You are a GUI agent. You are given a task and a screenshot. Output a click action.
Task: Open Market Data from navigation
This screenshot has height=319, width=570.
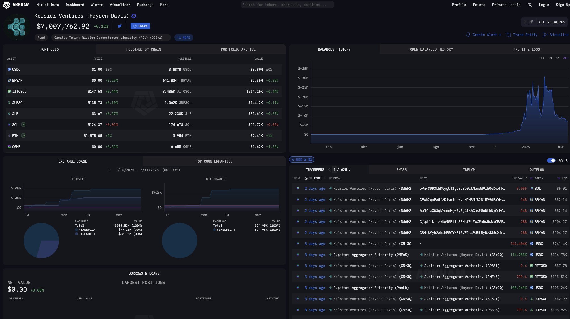pyautogui.click(x=48, y=5)
